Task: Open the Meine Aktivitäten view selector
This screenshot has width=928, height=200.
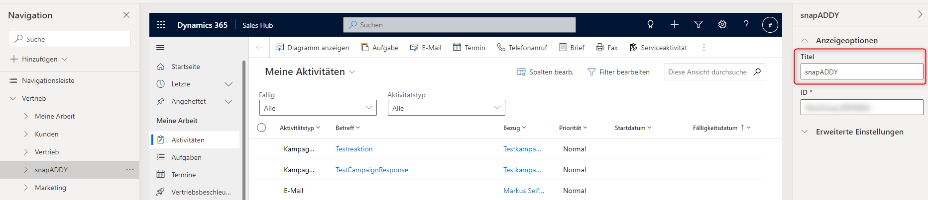Action: (310, 72)
